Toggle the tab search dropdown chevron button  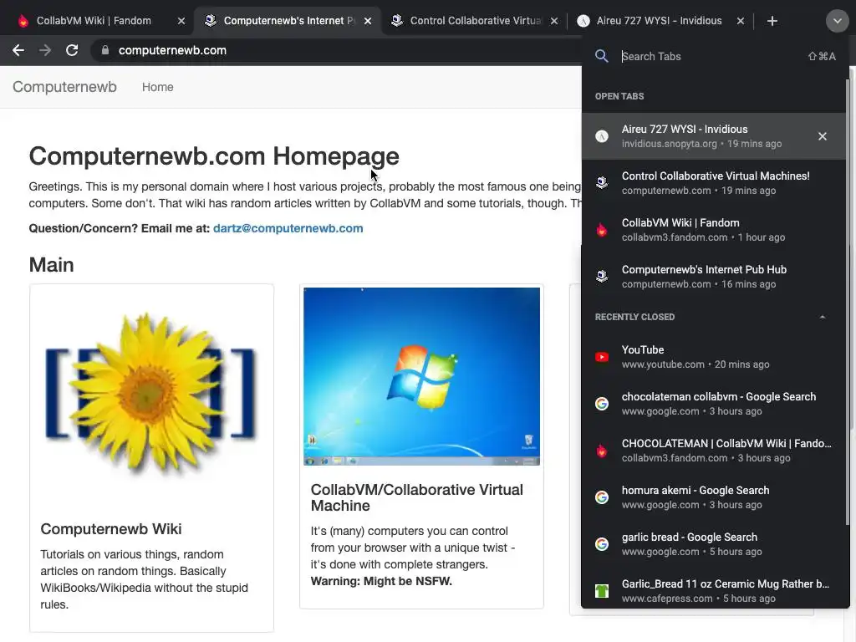point(837,21)
